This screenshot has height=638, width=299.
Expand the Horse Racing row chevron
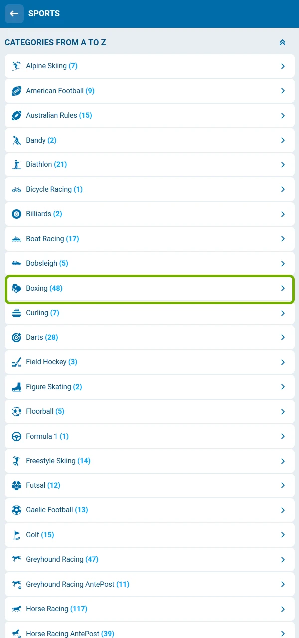click(x=283, y=609)
